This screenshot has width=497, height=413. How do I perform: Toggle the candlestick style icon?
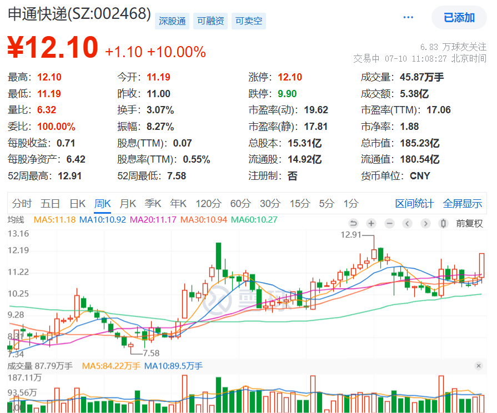(x=444, y=224)
